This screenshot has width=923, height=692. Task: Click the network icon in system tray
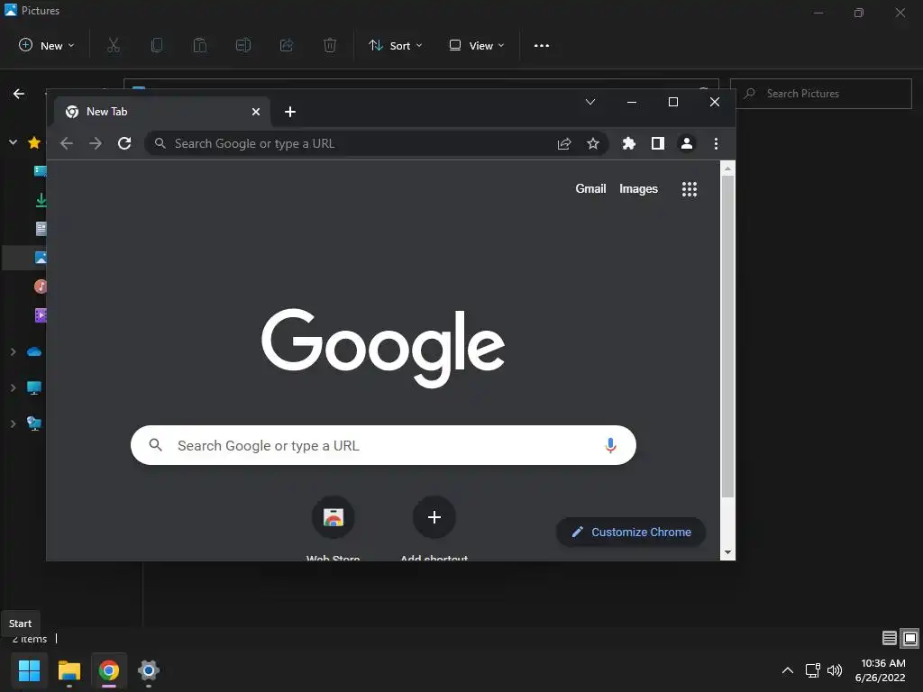(x=812, y=670)
